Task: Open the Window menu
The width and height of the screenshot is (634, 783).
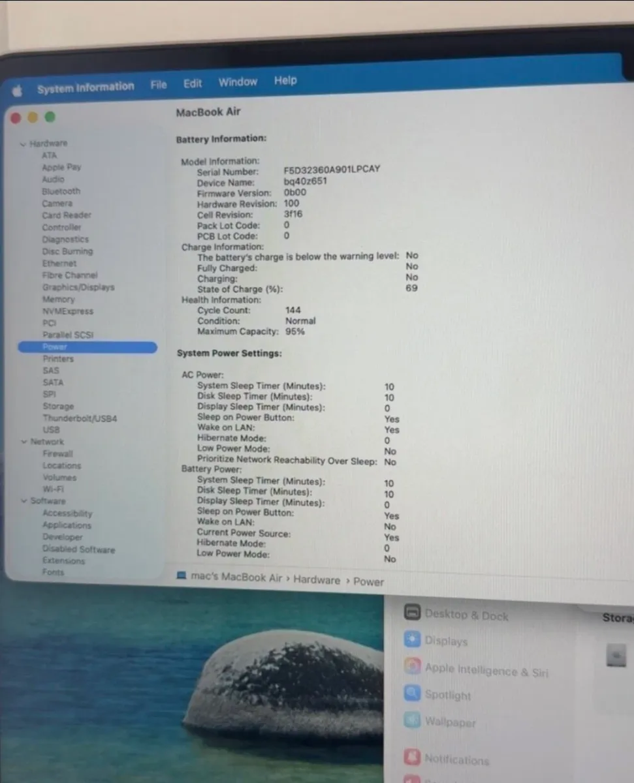Action: (238, 82)
